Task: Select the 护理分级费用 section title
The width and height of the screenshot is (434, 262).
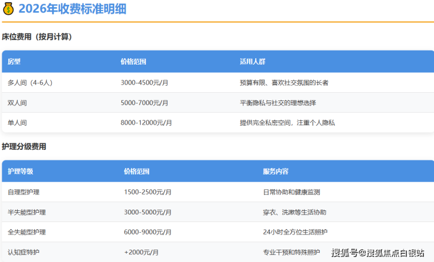Action: [24, 147]
